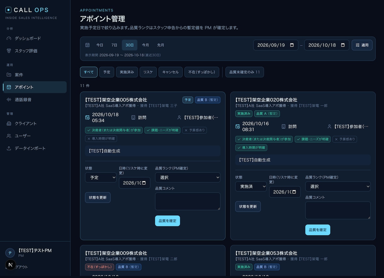The height and width of the screenshot is (278, 384).
Task: Open date picker icon in 2026/10/18 field
Action: tap(343, 45)
